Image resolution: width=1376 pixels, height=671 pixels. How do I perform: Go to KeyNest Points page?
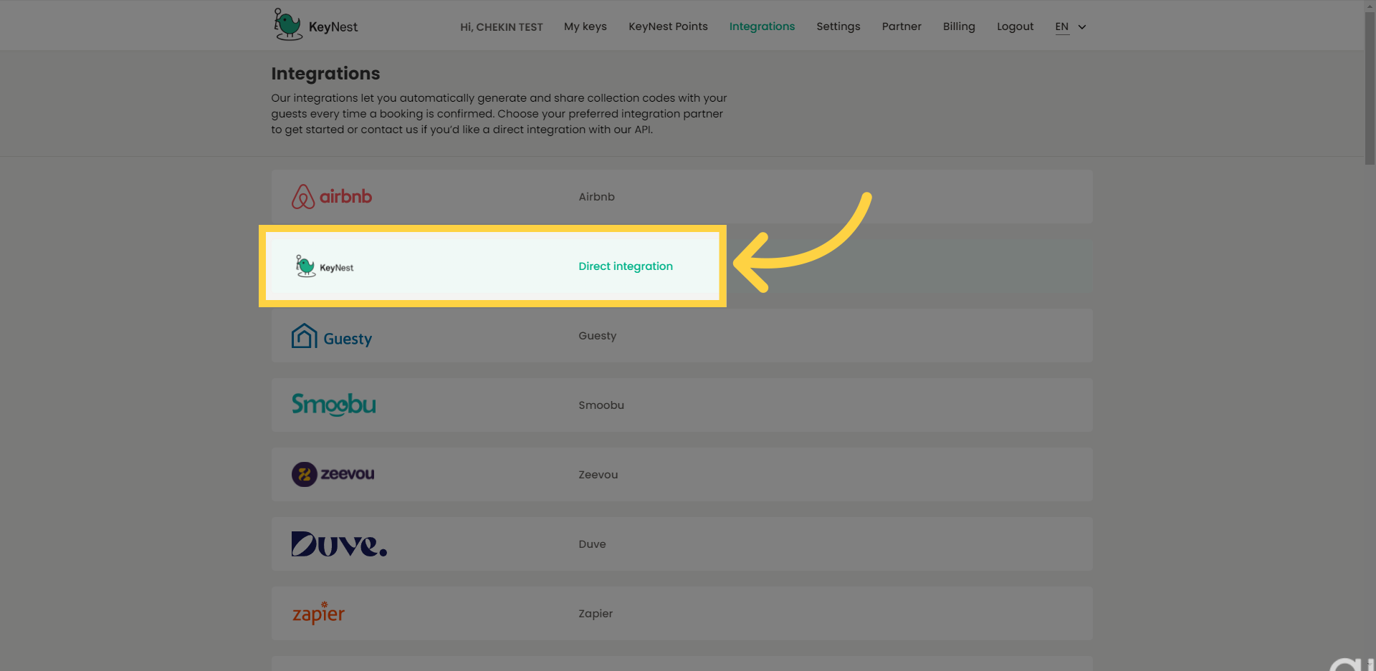[668, 26]
